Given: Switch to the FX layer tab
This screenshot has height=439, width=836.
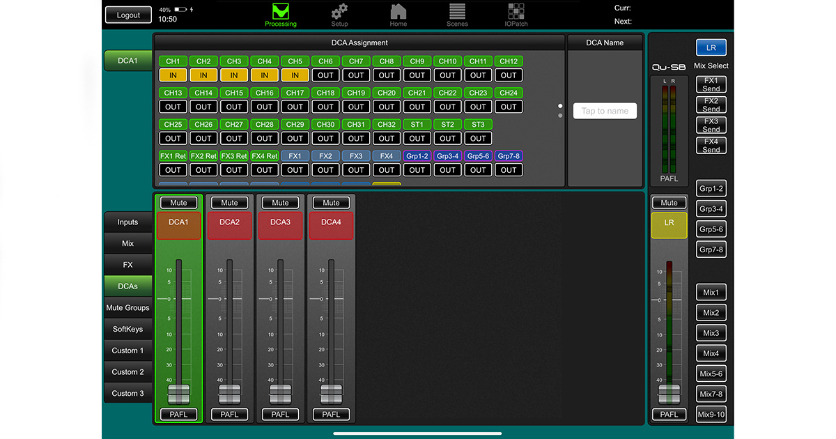Looking at the screenshot, I should click(127, 265).
